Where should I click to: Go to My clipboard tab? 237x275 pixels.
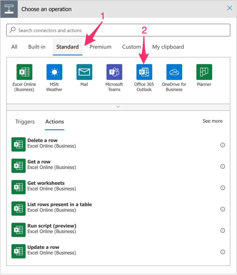168,47
